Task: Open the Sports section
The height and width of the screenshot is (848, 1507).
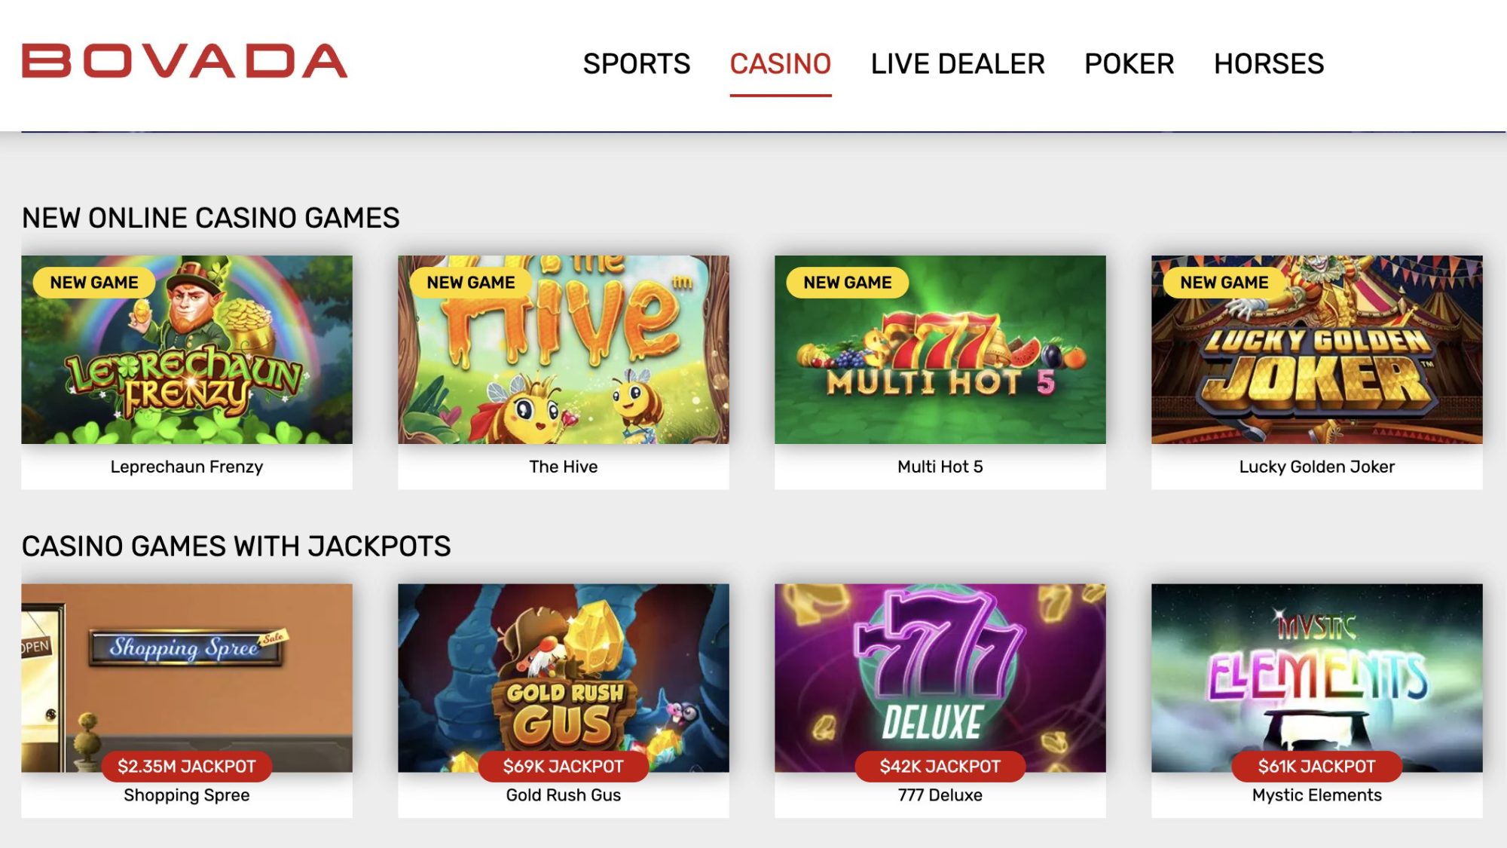Action: coord(637,64)
